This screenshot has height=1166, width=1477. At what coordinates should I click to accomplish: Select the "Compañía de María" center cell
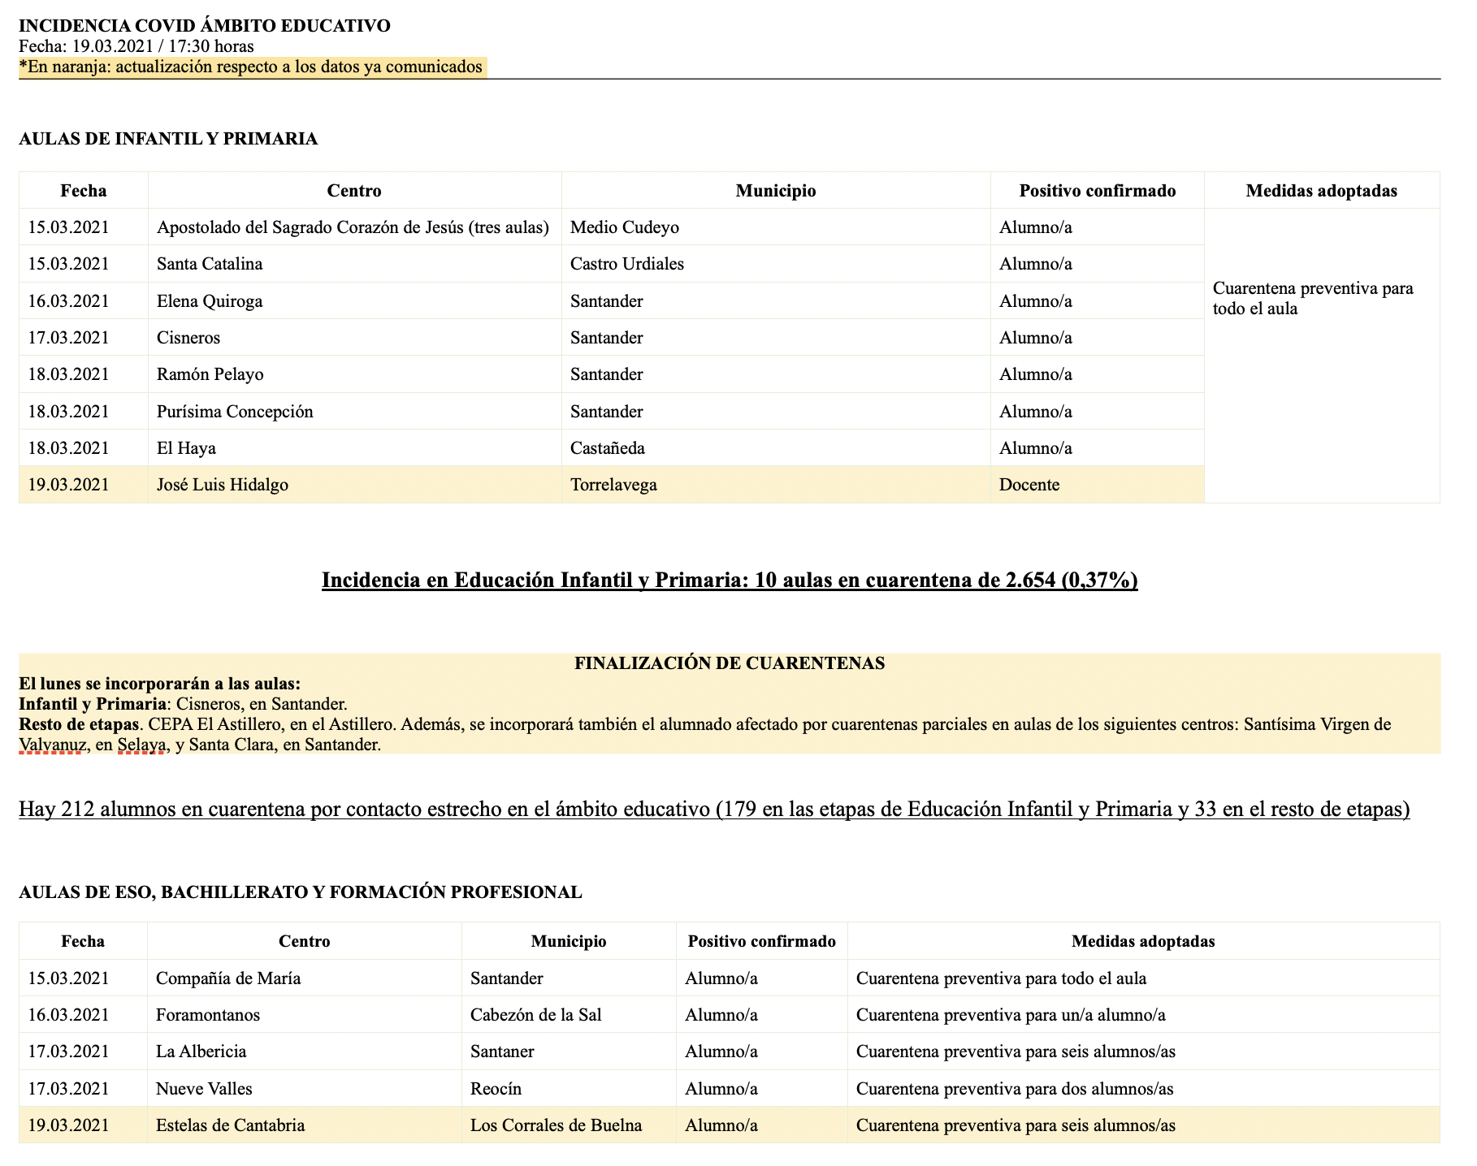pos(227,978)
